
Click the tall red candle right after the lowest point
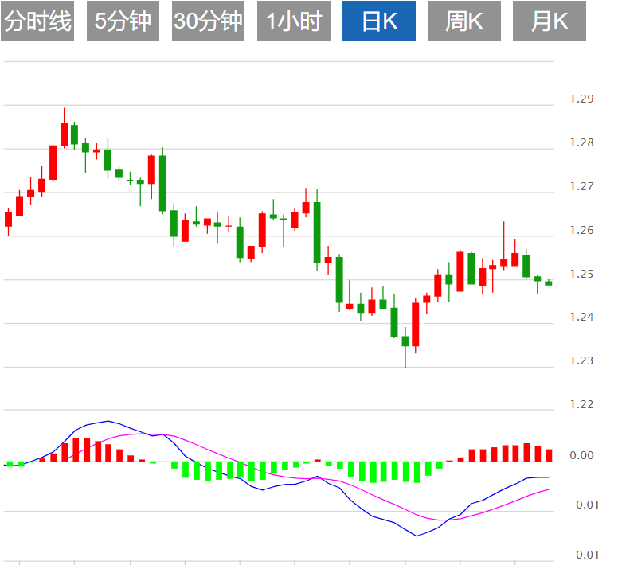[416, 324]
